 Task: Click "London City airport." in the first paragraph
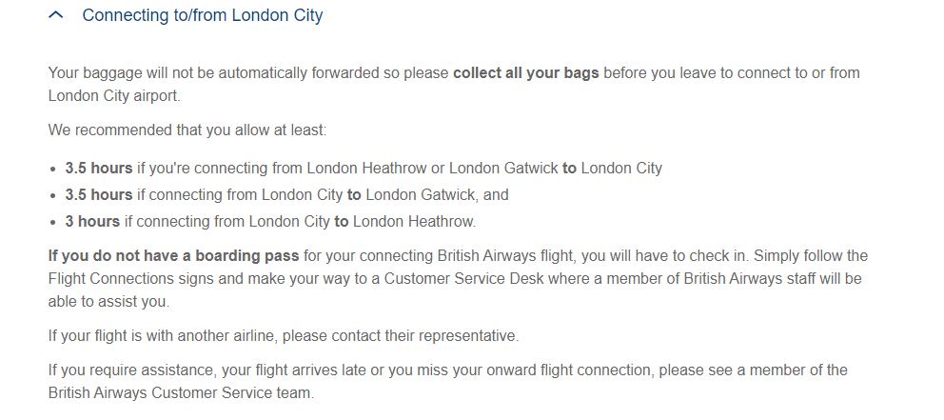114,96
